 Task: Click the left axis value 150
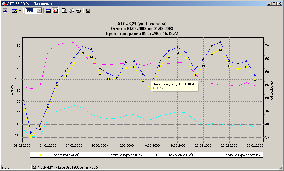pyautogui.click(x=18, y=46)
